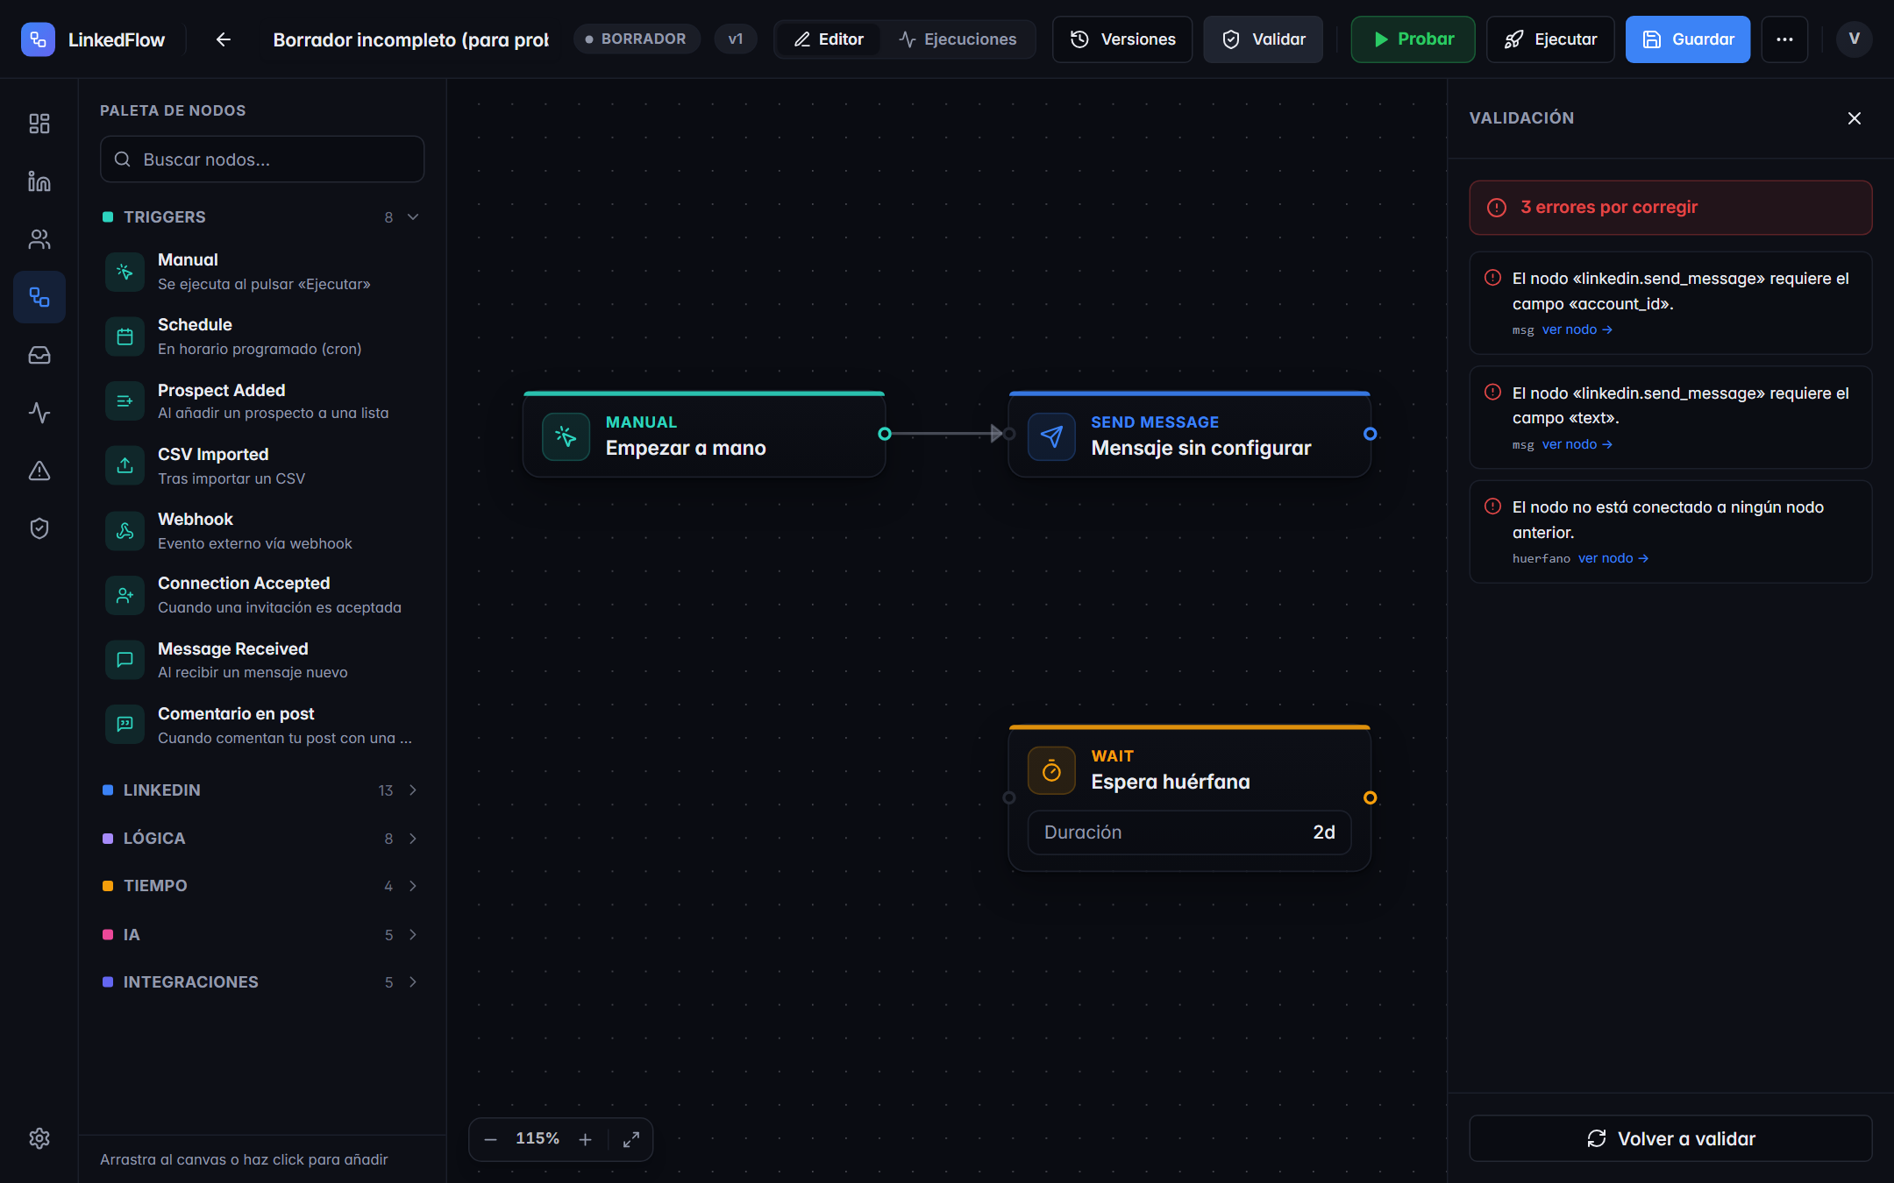Open the shield check sidebar icon

click(39, 528)
